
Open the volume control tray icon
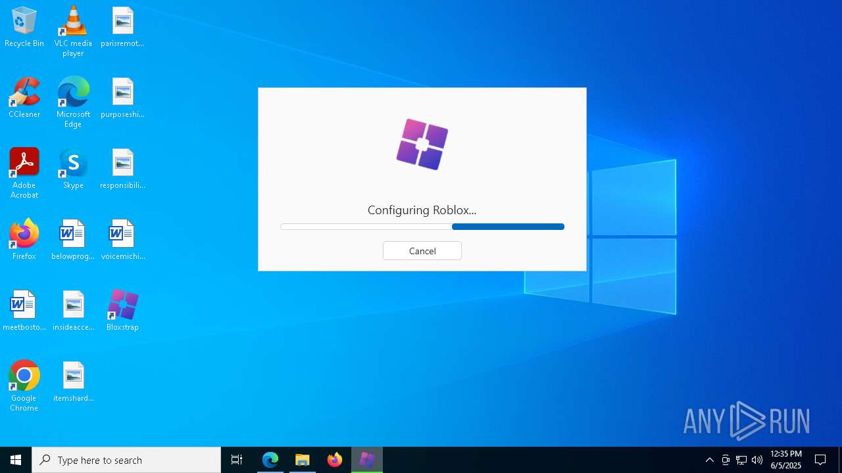coord(757,460)
